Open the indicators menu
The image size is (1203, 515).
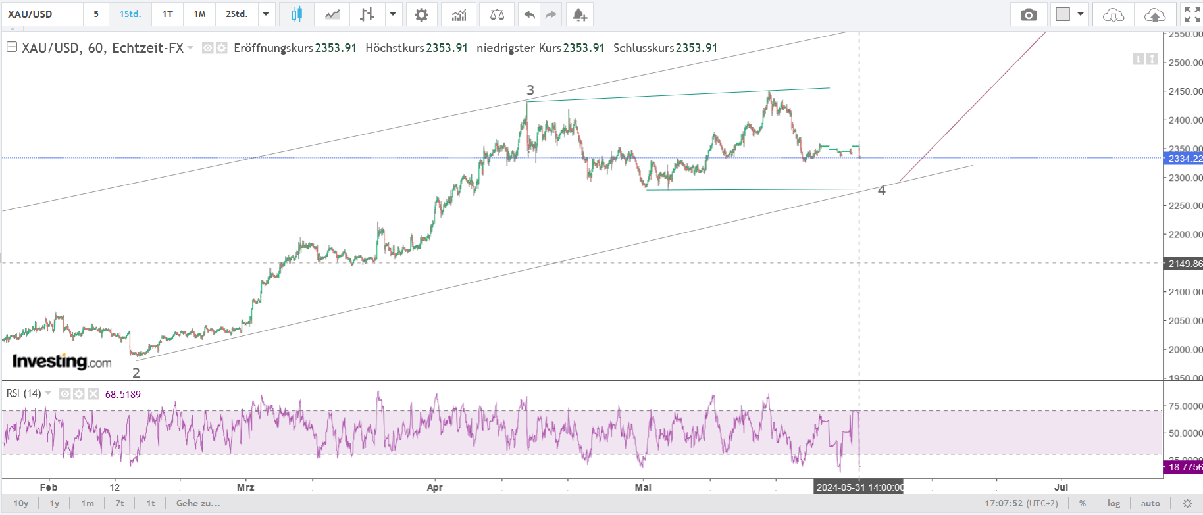(459, 14)
